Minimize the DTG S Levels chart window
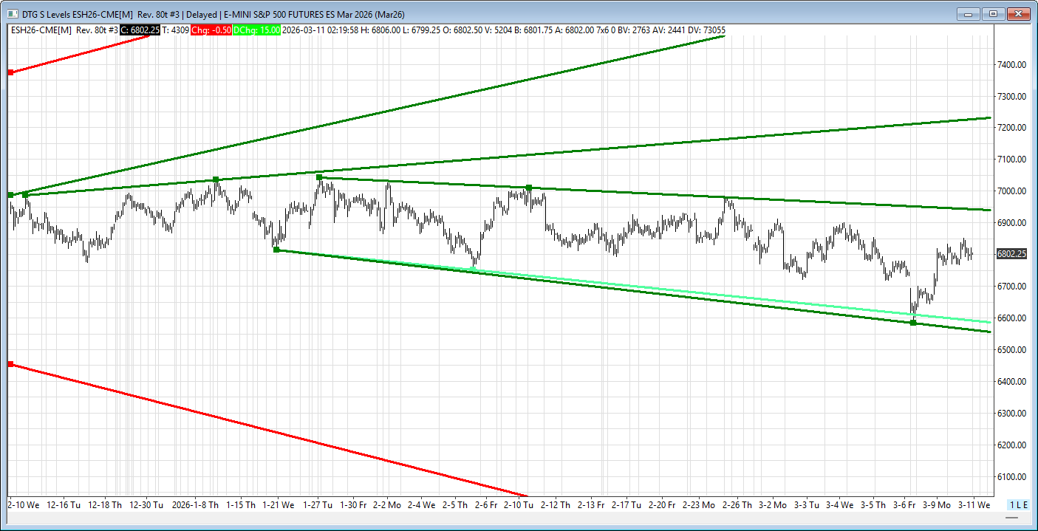This screenshot has width=1038, height=531. 968,14
